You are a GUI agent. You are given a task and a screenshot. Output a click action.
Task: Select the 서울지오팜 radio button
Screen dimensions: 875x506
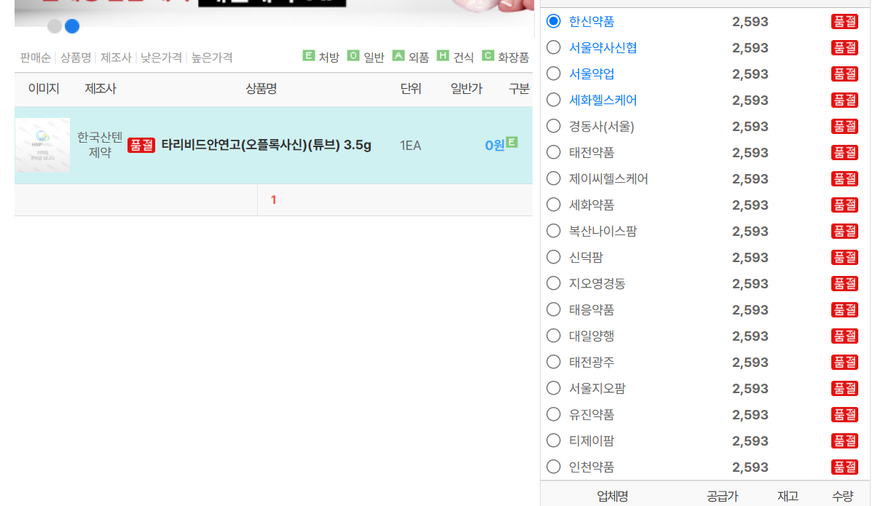(554, 388)
